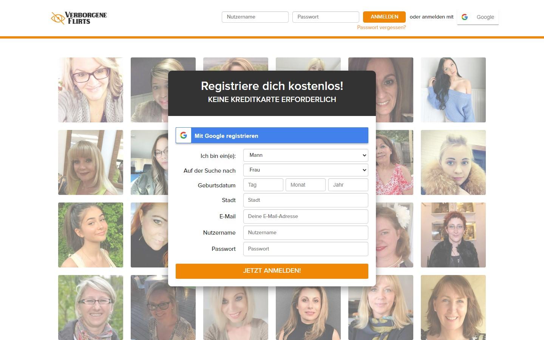Click the E-Mail label
This screenshot has height=340, width=544.
(227, 216)
